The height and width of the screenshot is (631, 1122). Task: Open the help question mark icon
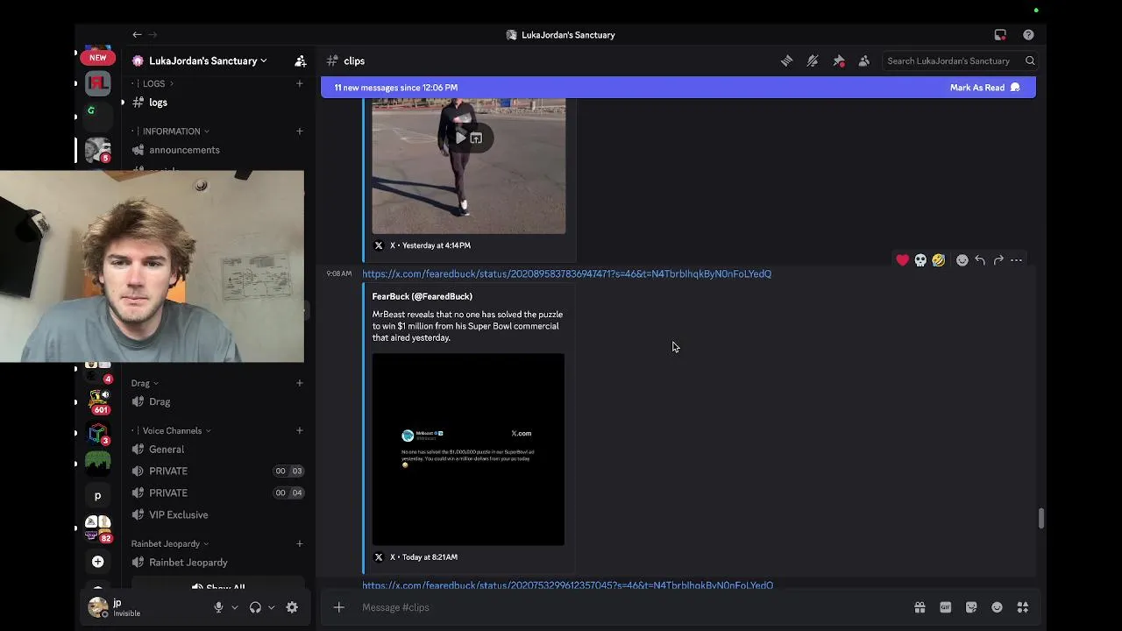pyautogui.click(x=1028, y=35)
